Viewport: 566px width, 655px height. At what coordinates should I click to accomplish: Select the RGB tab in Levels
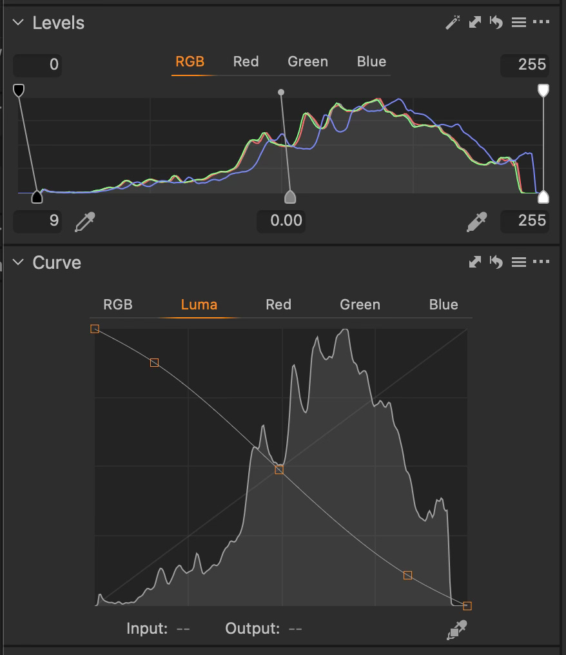tap(190, 62)
